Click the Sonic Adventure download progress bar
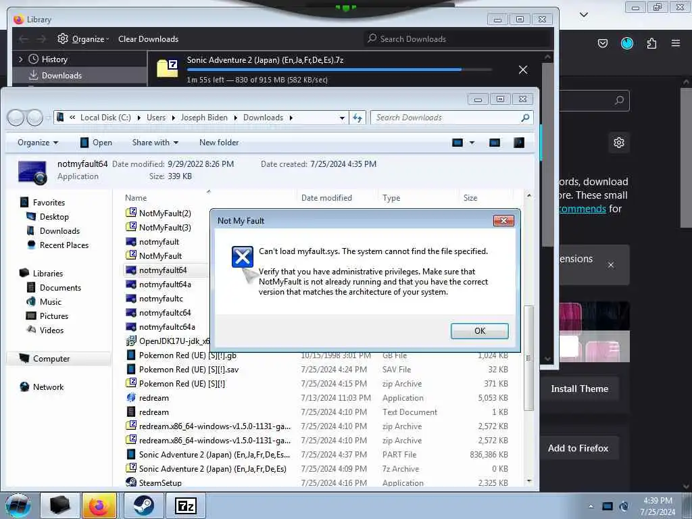Image resolution: width=692 pixels, height=519 pixels. point(339,70)
